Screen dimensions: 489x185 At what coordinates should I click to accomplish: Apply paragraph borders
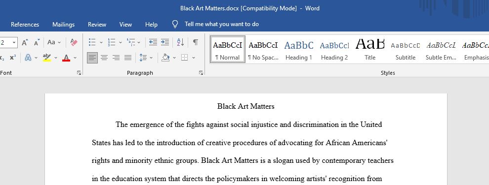(185, 58)
